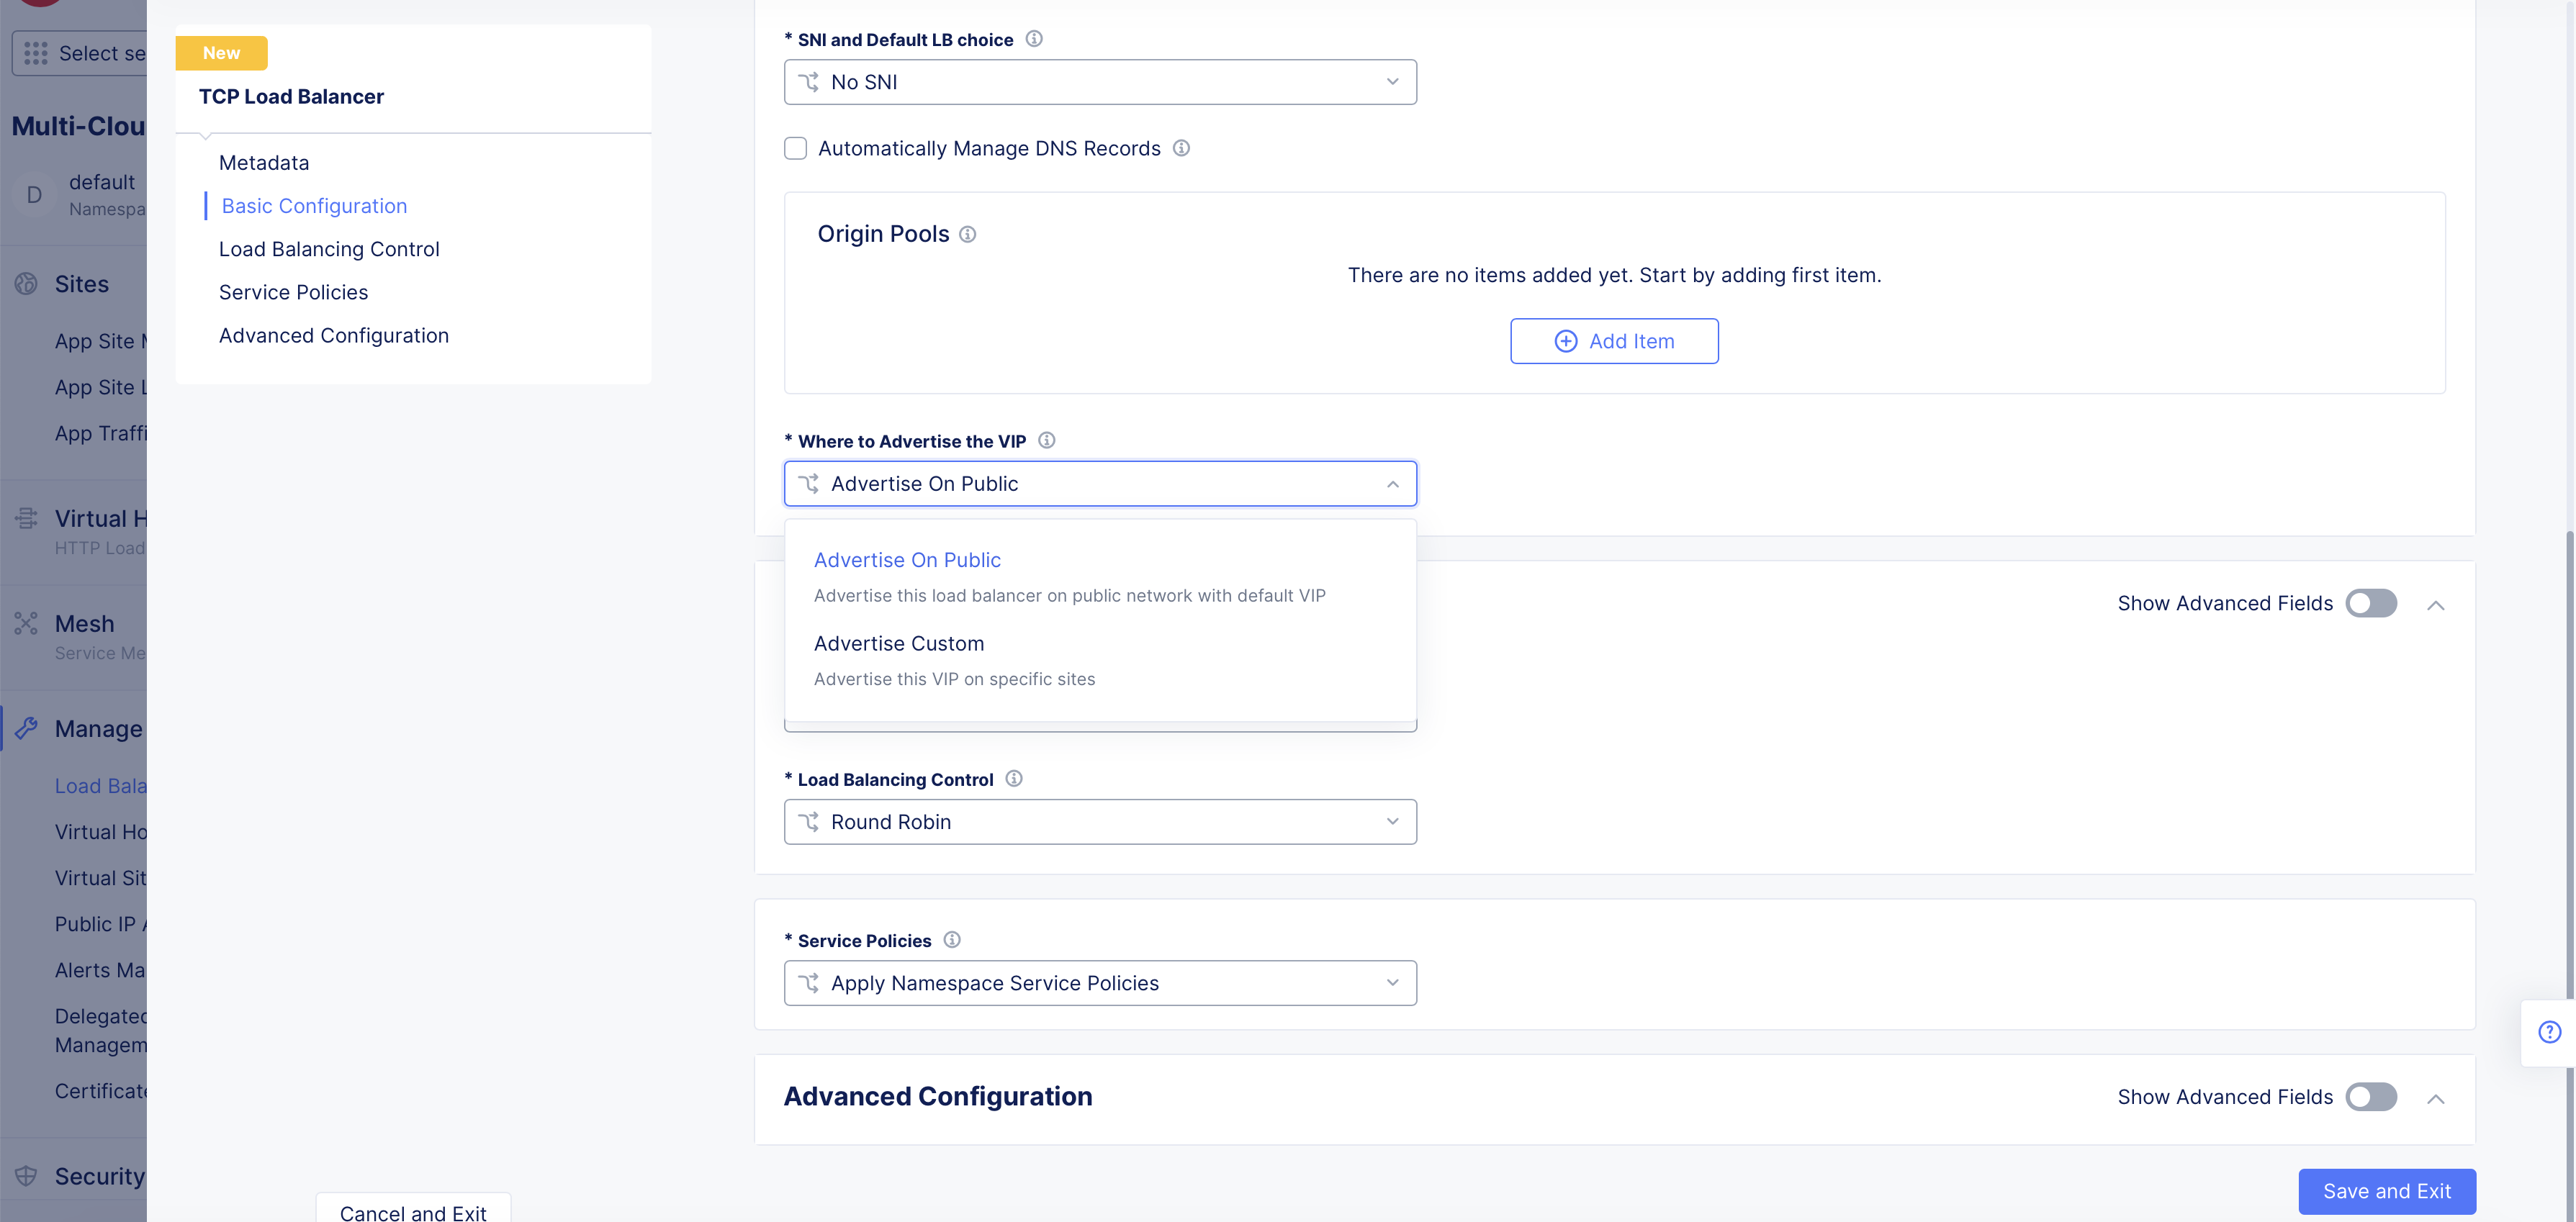This screenshot has width=2576, height=1222.
Task: Click info icon next to Origin Pools
Action: click(967, 234)
